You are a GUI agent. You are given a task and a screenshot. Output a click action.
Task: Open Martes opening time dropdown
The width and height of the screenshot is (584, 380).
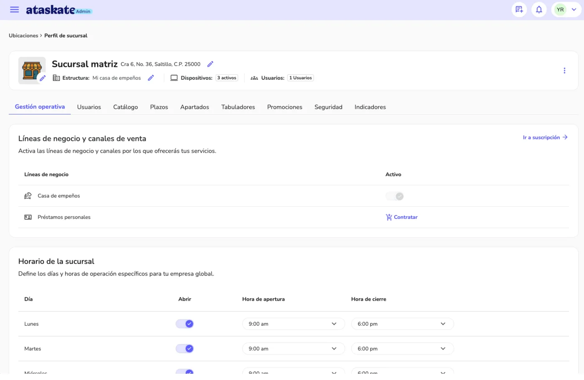click(293, 349)
